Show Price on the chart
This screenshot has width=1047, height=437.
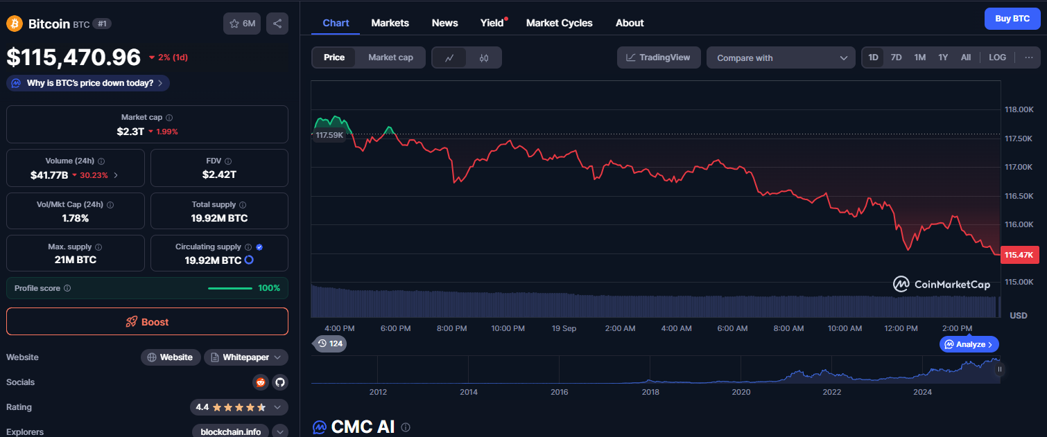pyautogui.click(x=334, y=57)
